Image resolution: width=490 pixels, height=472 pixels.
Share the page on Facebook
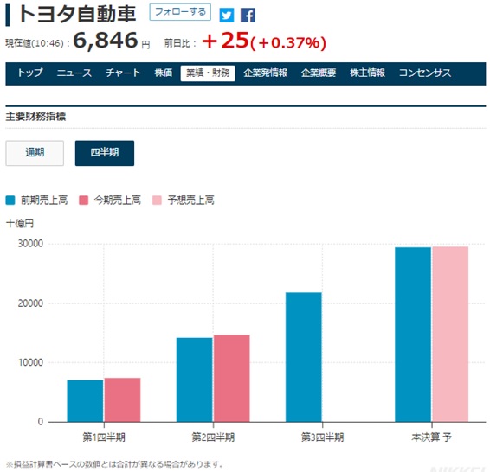click(x=248, y=15)
